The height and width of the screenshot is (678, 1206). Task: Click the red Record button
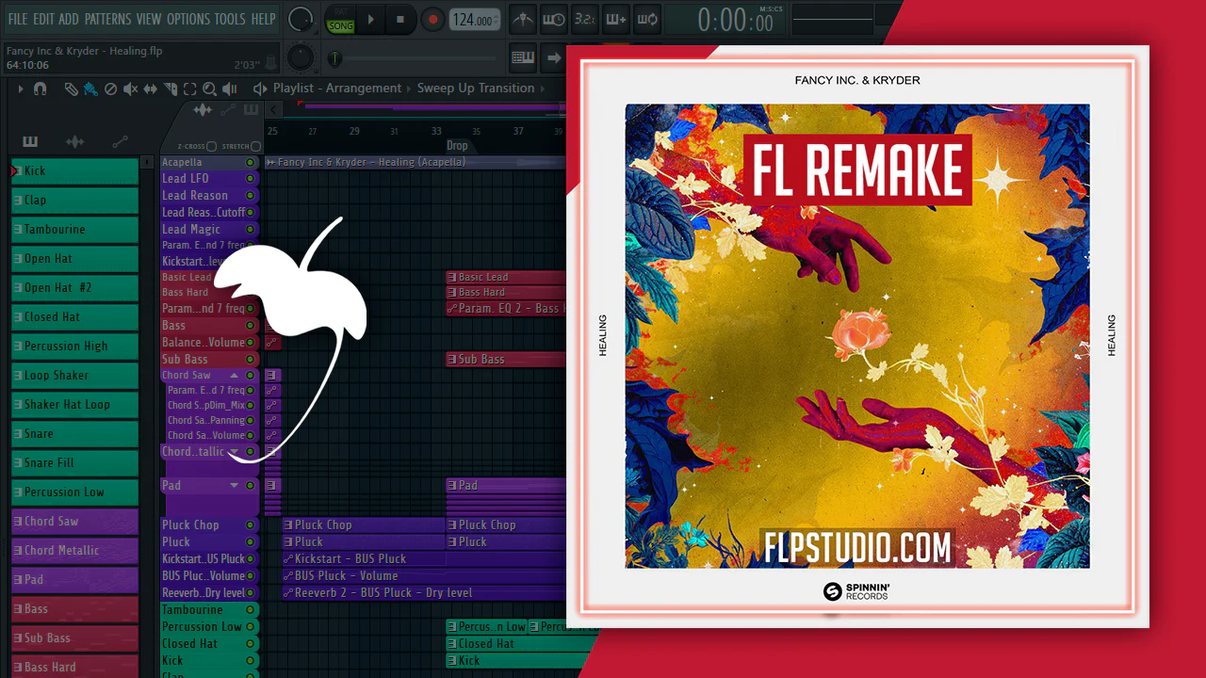[x=432, y=19]
